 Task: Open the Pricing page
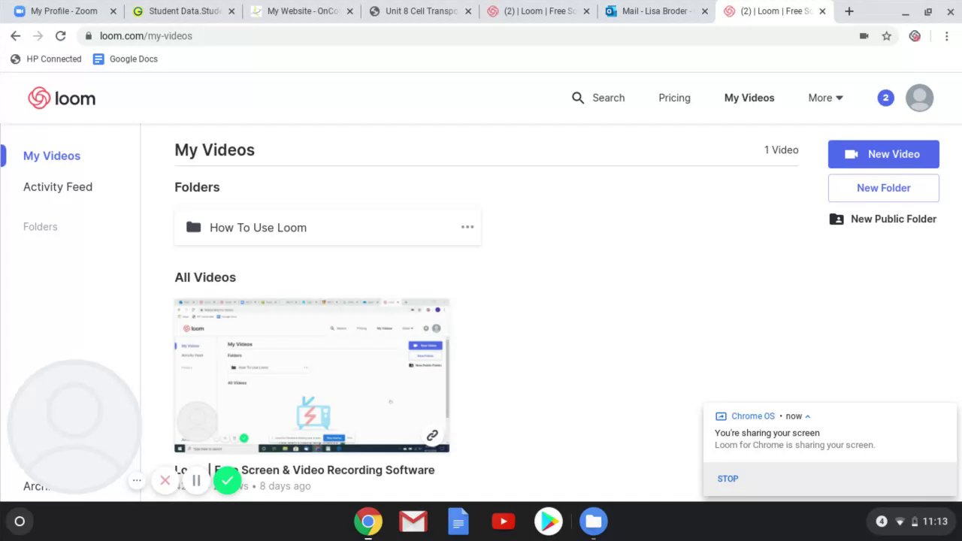674,98
